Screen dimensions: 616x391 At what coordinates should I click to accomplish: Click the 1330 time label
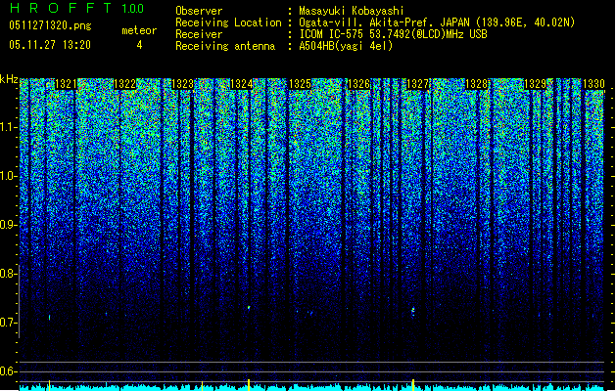(x=593, y=84)
